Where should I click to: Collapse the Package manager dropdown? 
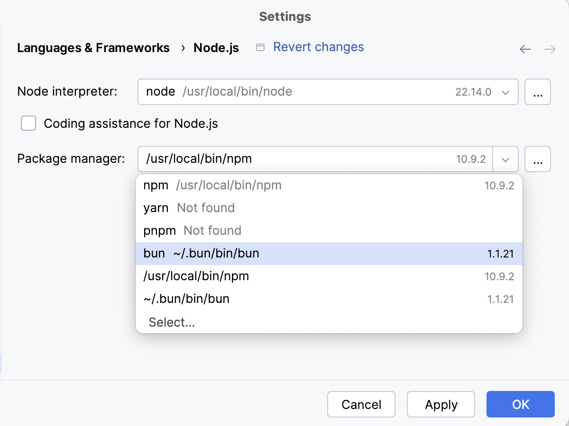(x=505, y=159)
